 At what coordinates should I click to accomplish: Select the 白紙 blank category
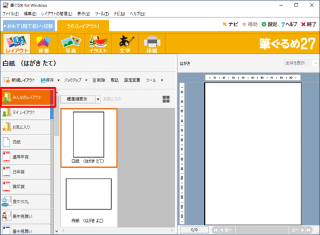[27, 142]
